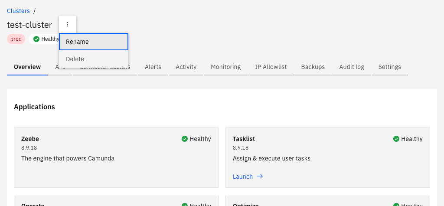Click the Zeebe application card title

(30, 139)
